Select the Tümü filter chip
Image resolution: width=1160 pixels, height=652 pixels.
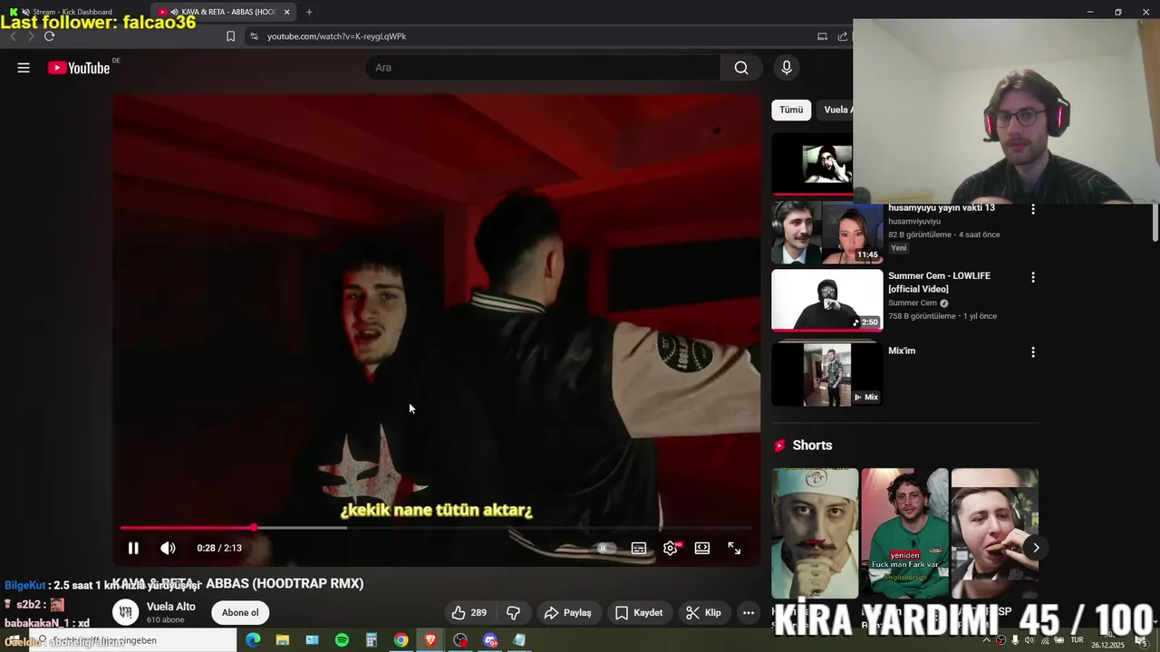(x=791, y=110)
